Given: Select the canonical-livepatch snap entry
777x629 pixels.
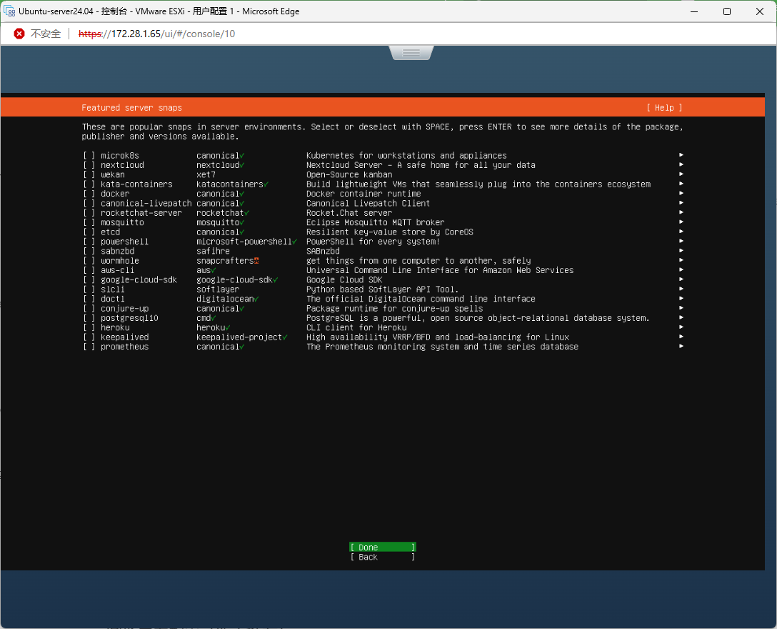Looking at the screenshot, I should [146, 204].
